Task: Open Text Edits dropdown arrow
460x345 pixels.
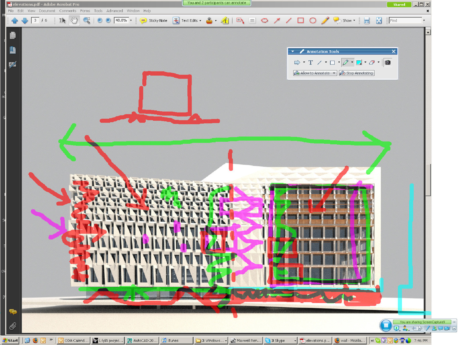Action: (x=200, y=20)
